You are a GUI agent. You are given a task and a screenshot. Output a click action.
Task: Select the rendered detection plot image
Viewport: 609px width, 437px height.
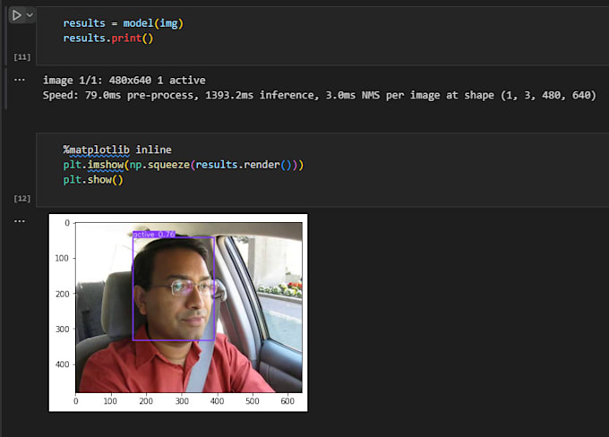[x=178, y=313]
